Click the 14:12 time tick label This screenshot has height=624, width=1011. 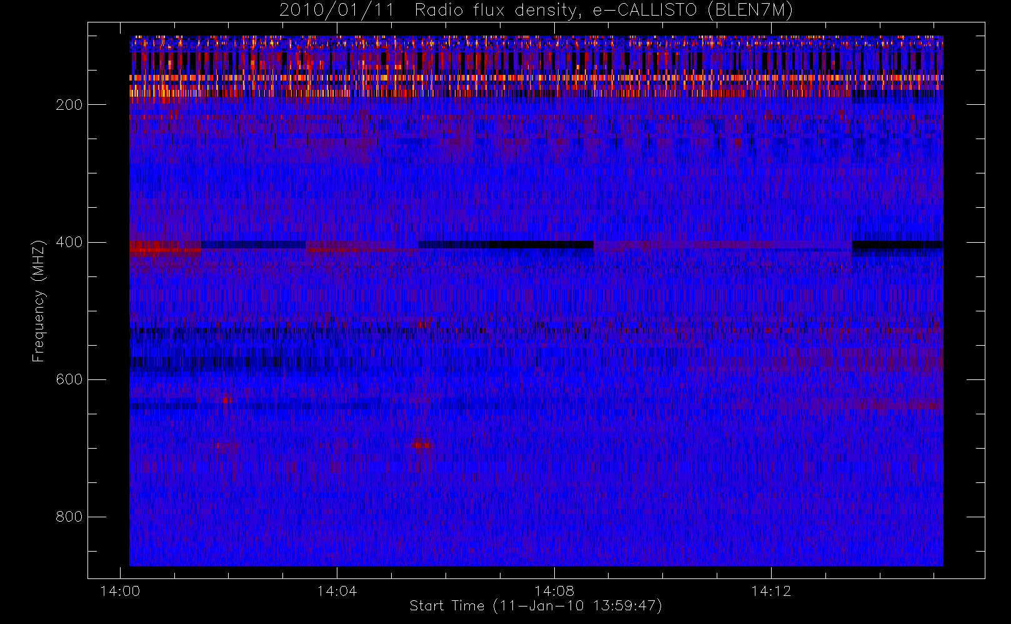tap(770, 591)
